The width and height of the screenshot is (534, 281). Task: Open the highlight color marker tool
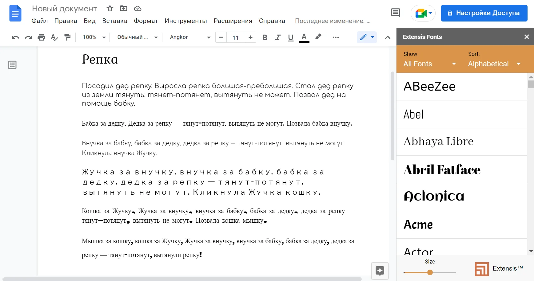click(318, 37)
